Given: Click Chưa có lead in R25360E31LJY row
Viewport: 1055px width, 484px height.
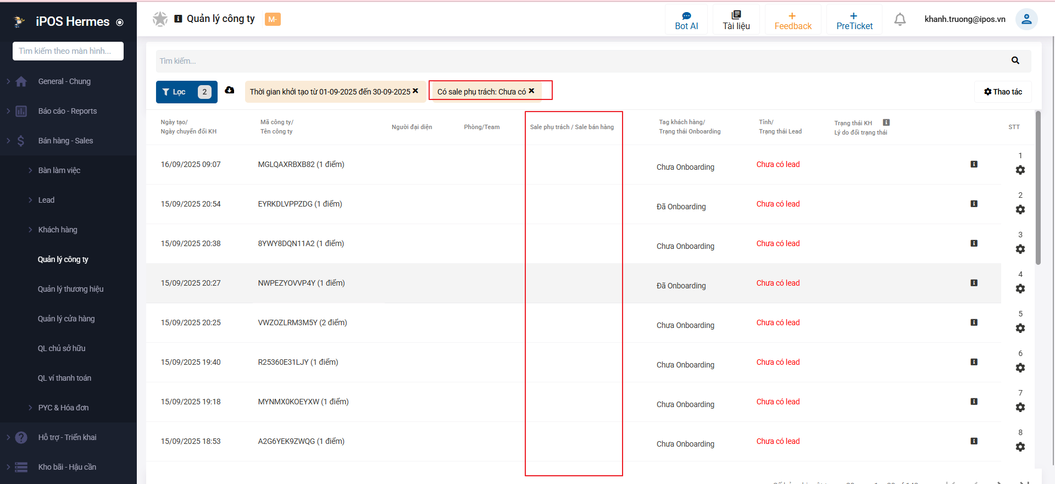Looking at the screenshot, I should 778,362.
